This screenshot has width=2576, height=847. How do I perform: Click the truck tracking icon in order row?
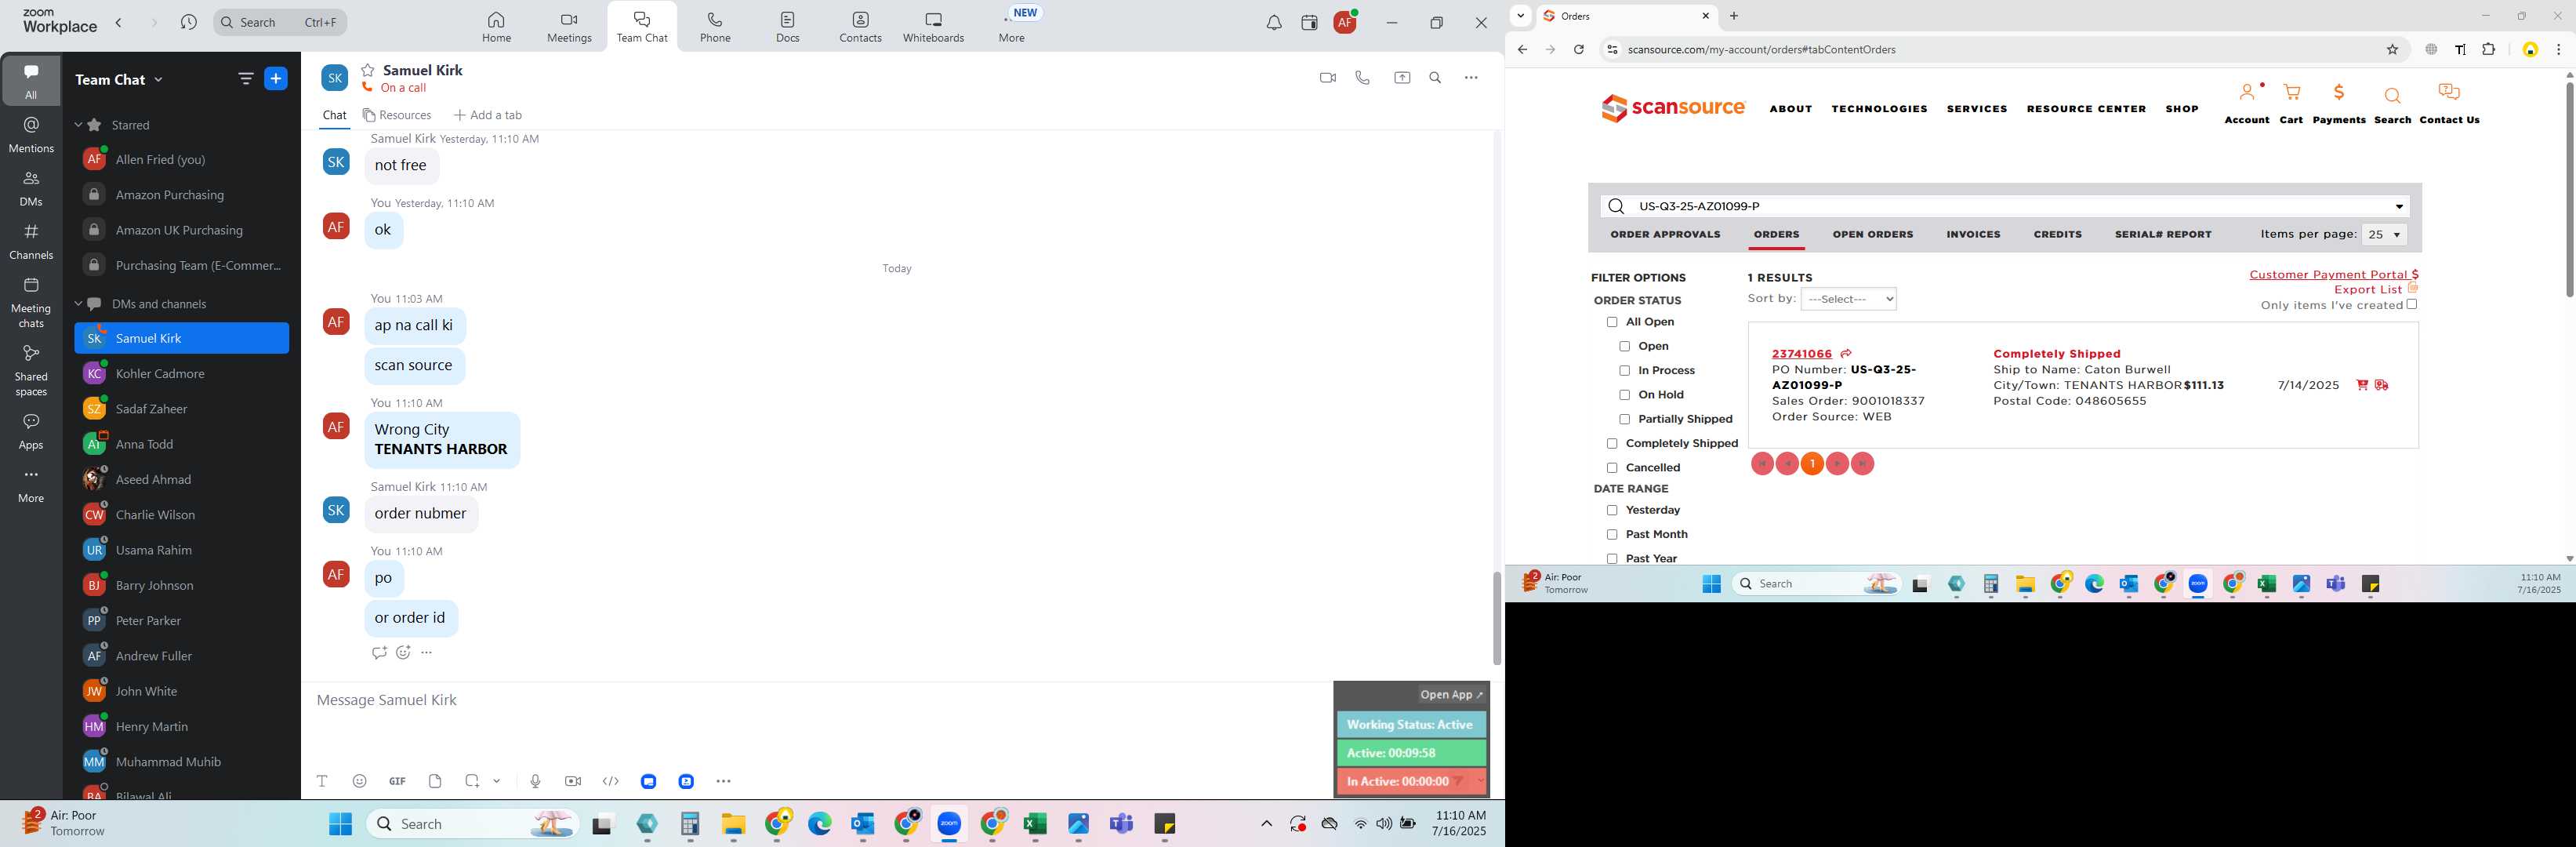click(x=2382, y=385)
